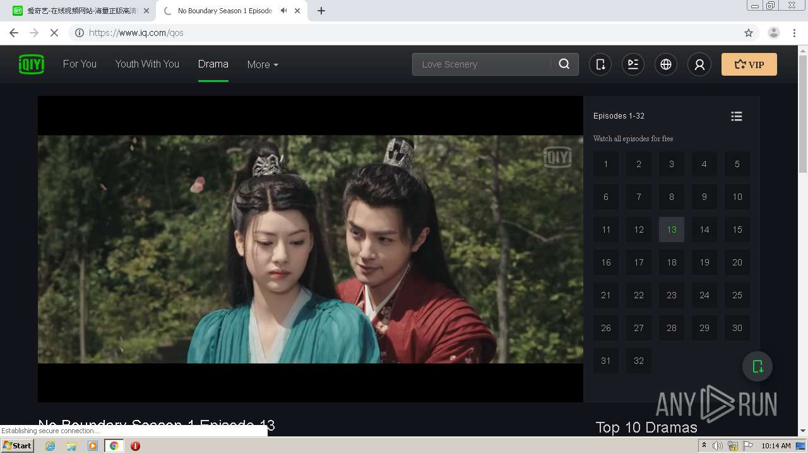Open the app download icon in header
808x454 pixels.
pyautogui.click(x=600, y=64)
